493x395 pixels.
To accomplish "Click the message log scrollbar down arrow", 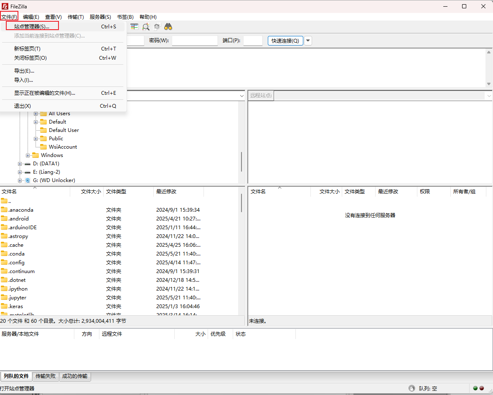I will click(x=489, y=84).
